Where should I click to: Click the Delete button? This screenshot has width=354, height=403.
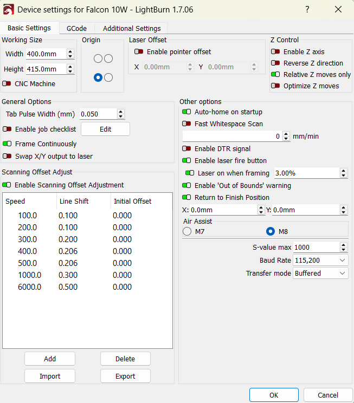click(125, 359)
